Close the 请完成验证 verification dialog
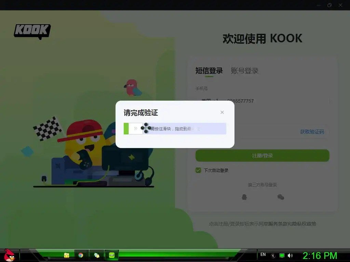The image size is (350, 262). 222,112
